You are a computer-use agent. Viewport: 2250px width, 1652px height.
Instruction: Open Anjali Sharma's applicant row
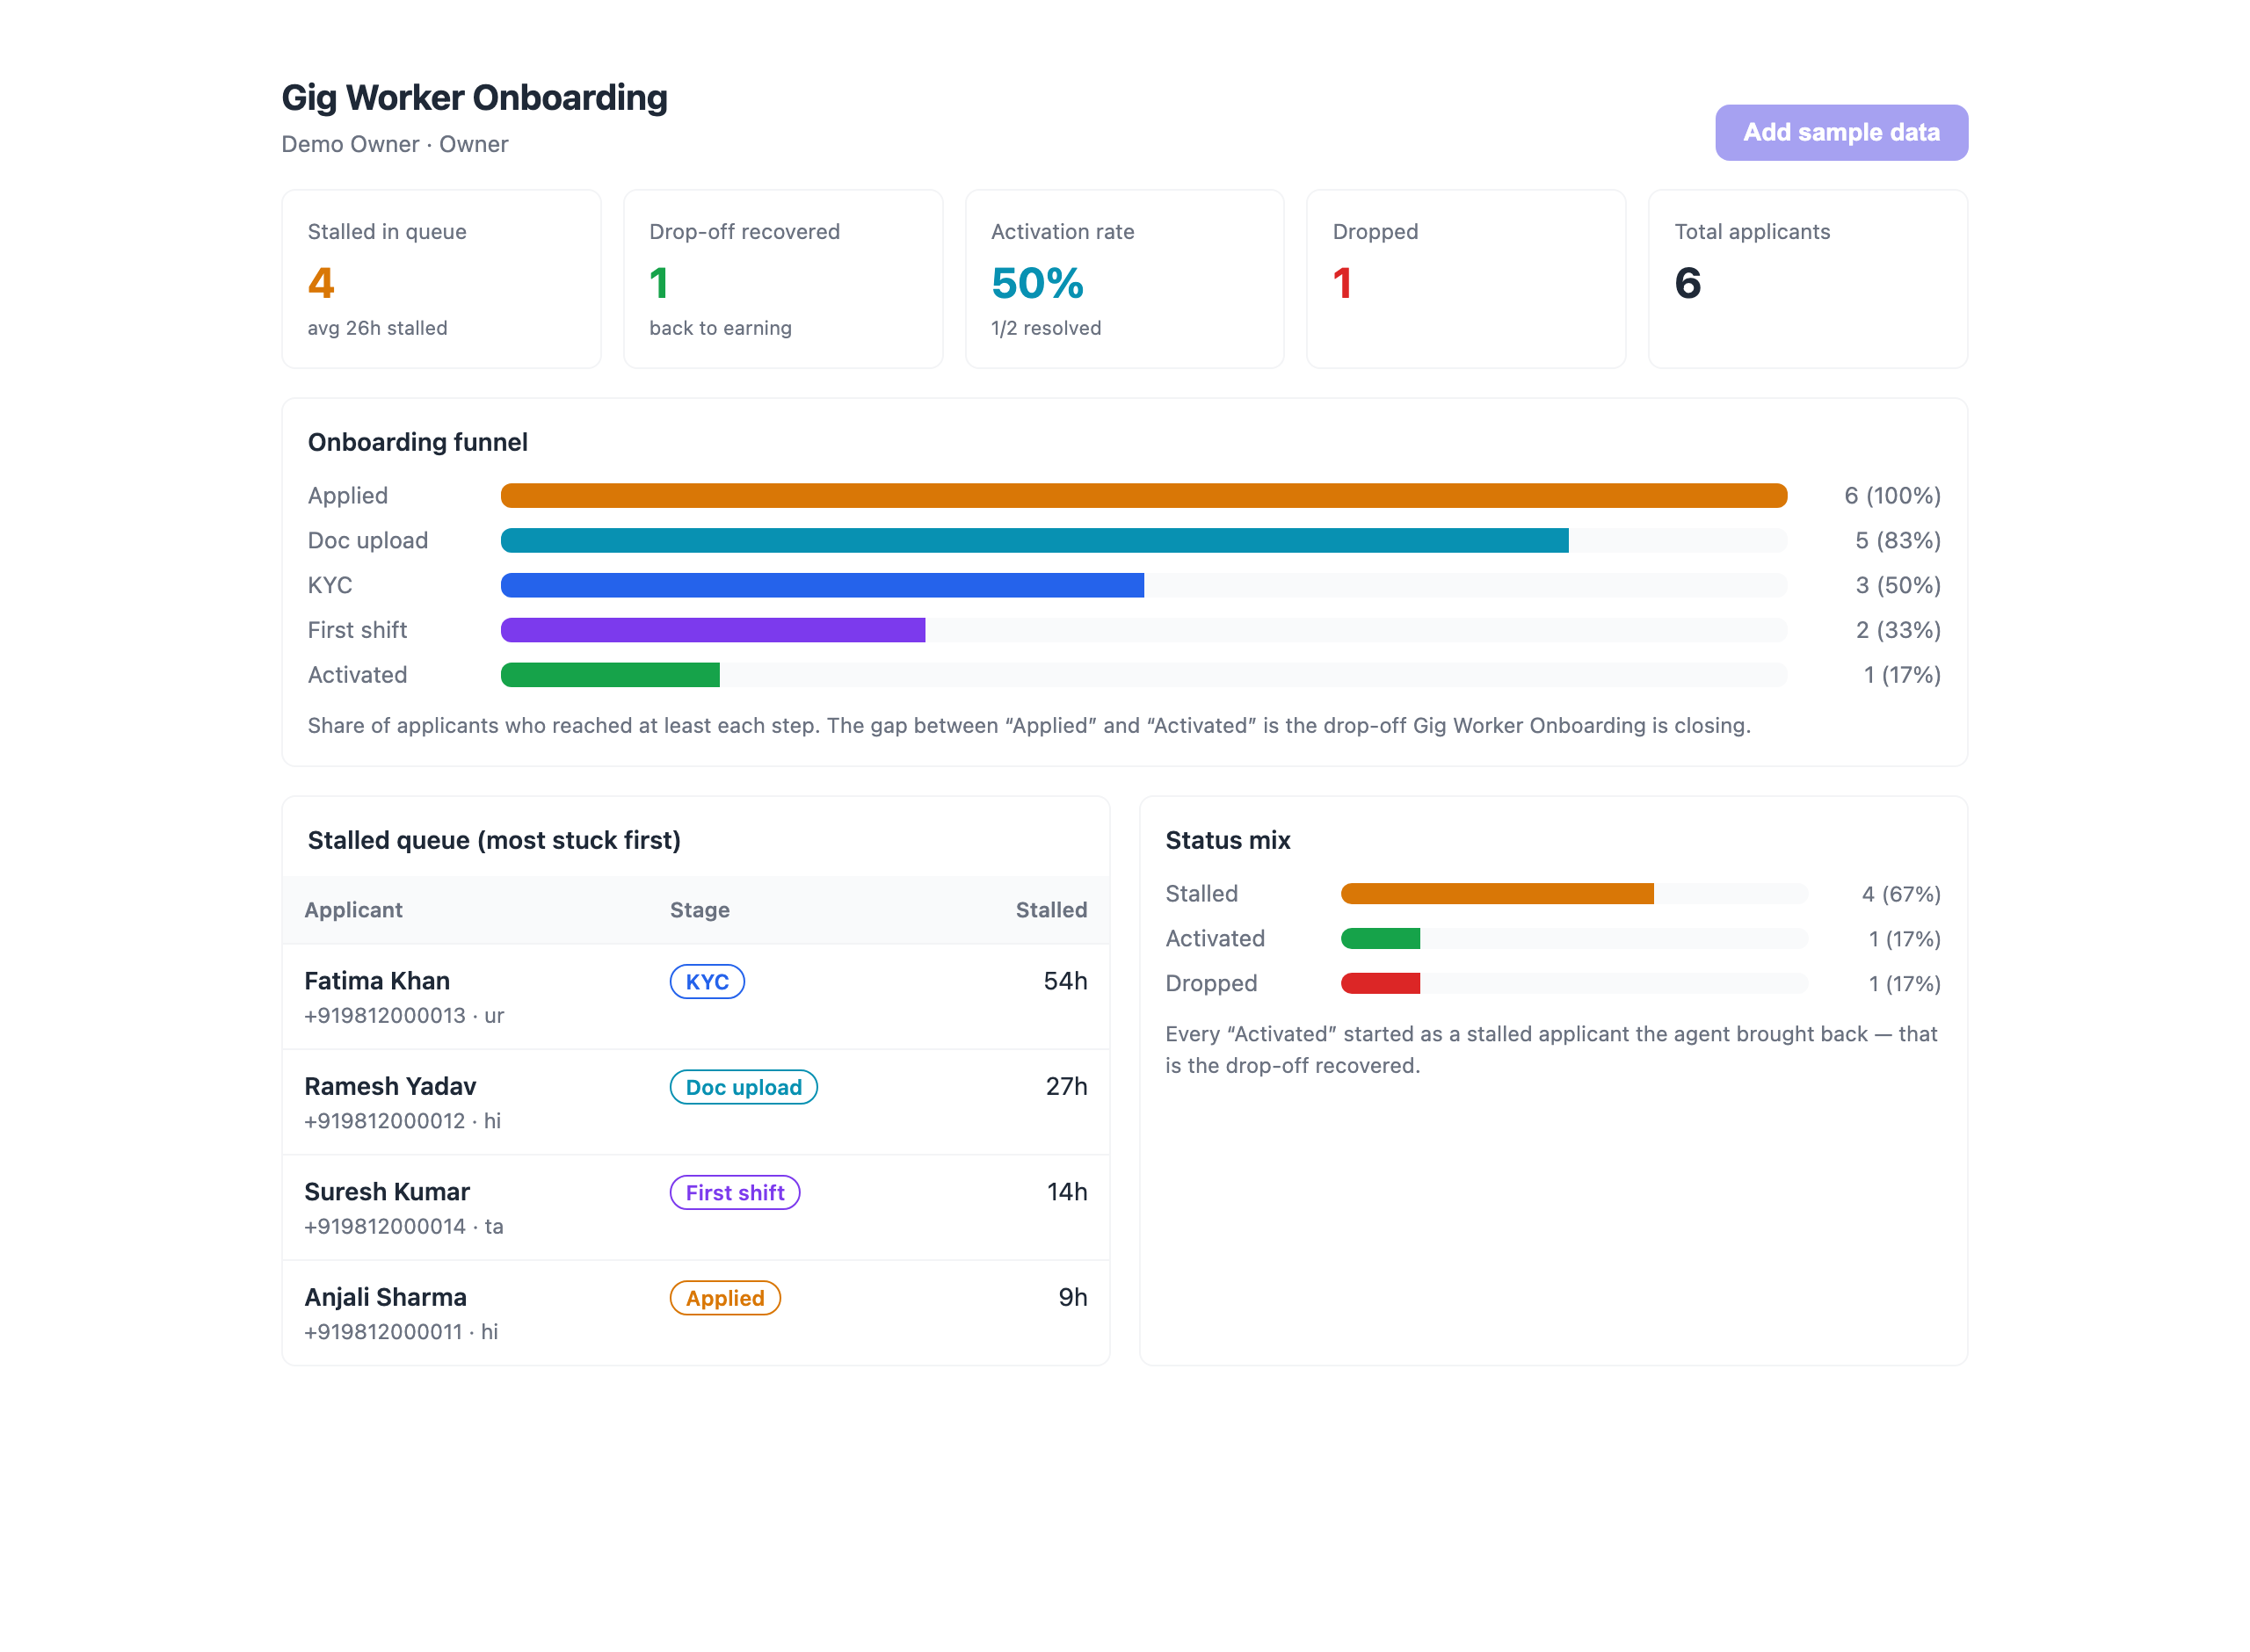696,1312
